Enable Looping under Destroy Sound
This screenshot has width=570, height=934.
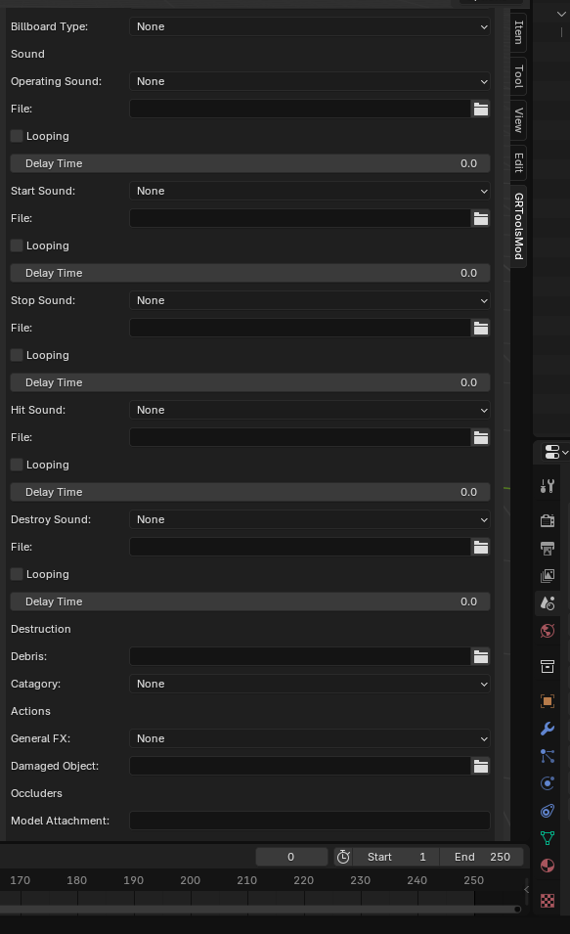click(17, 574)
